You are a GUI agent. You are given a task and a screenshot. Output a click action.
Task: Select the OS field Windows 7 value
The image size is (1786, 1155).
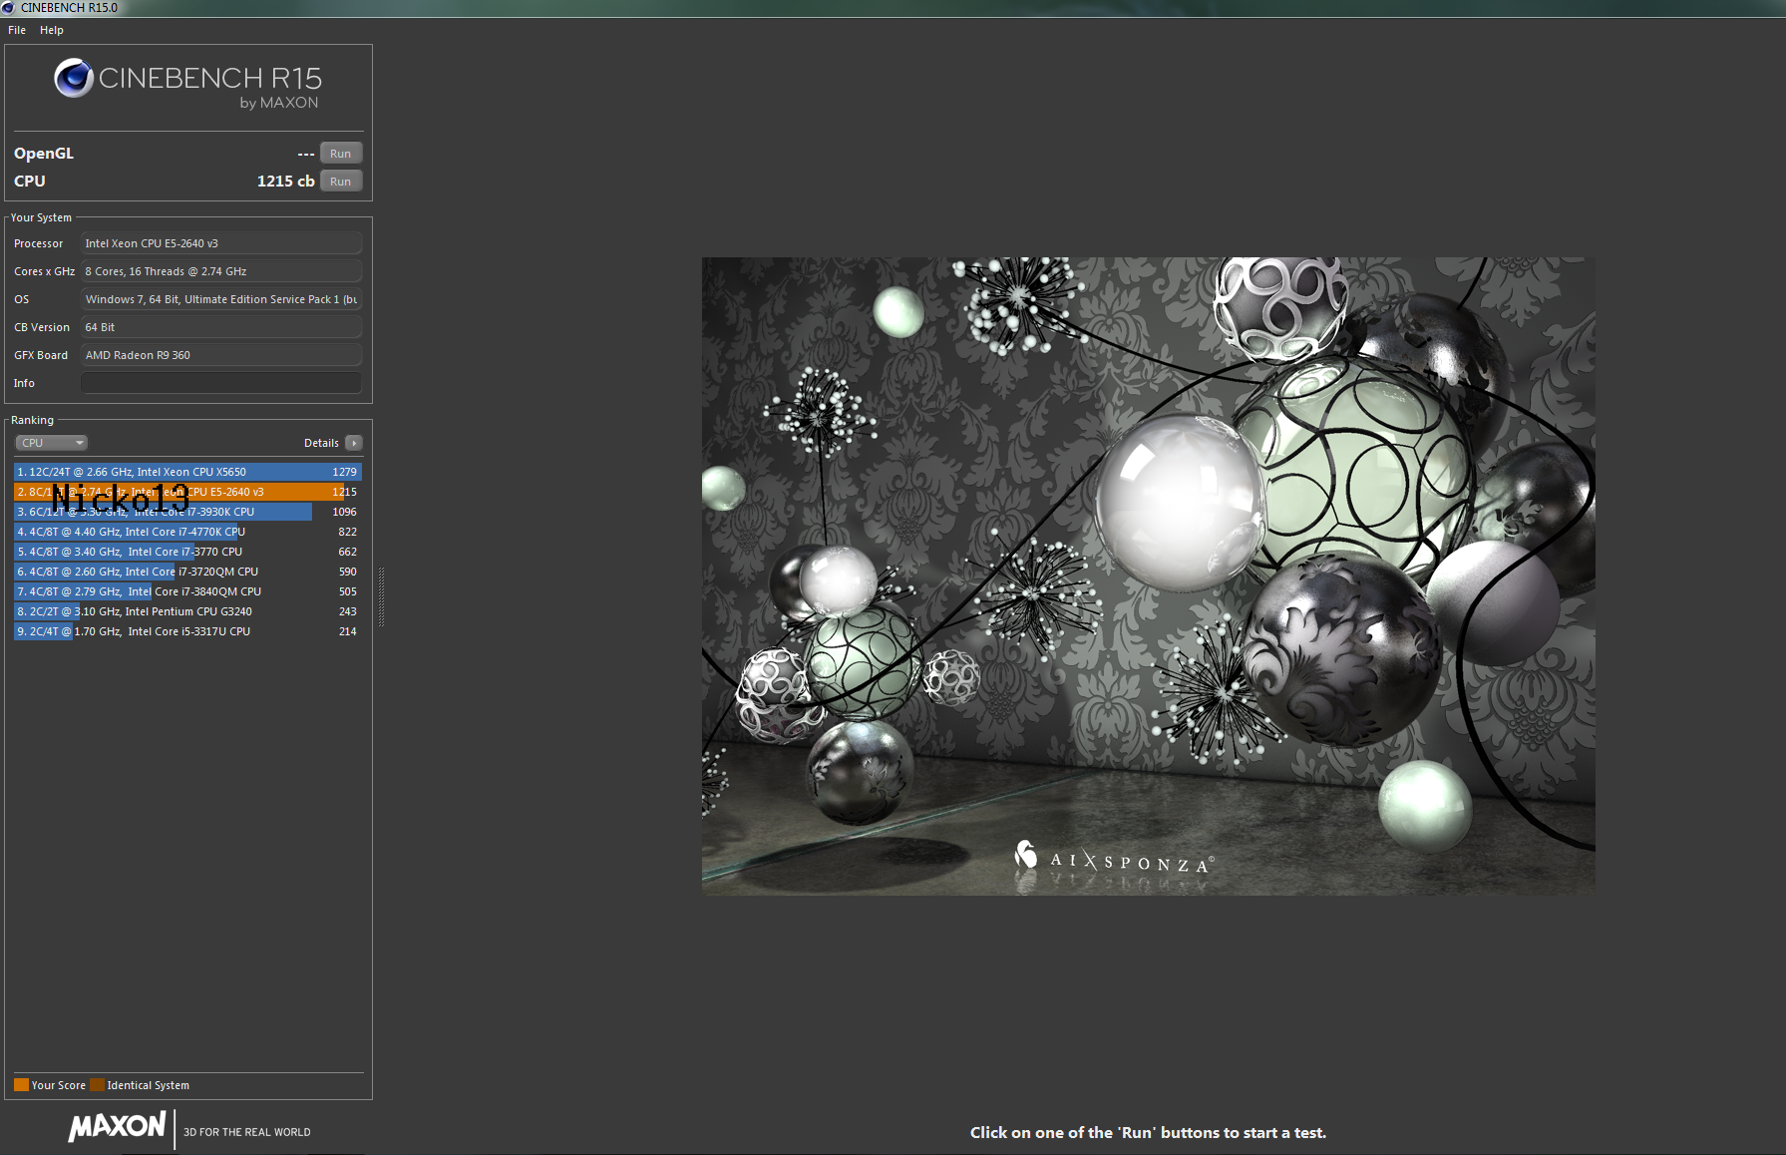221,299
